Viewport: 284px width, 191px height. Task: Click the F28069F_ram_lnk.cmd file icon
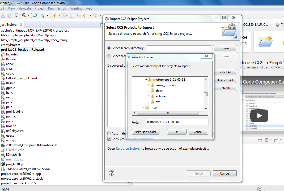click(x=3, y=78)
